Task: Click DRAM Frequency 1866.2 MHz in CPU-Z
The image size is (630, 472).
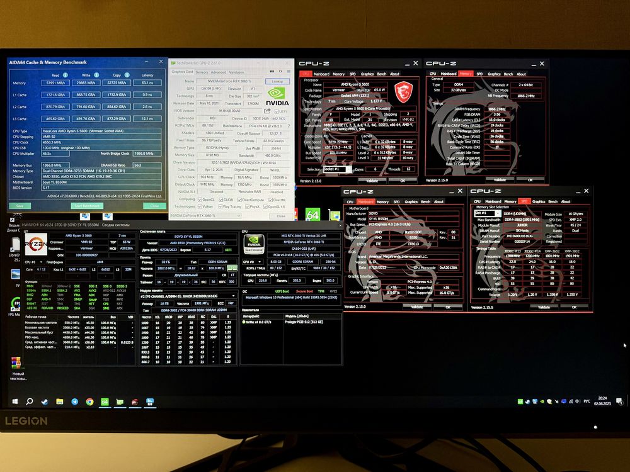Action: pos(498,109)
